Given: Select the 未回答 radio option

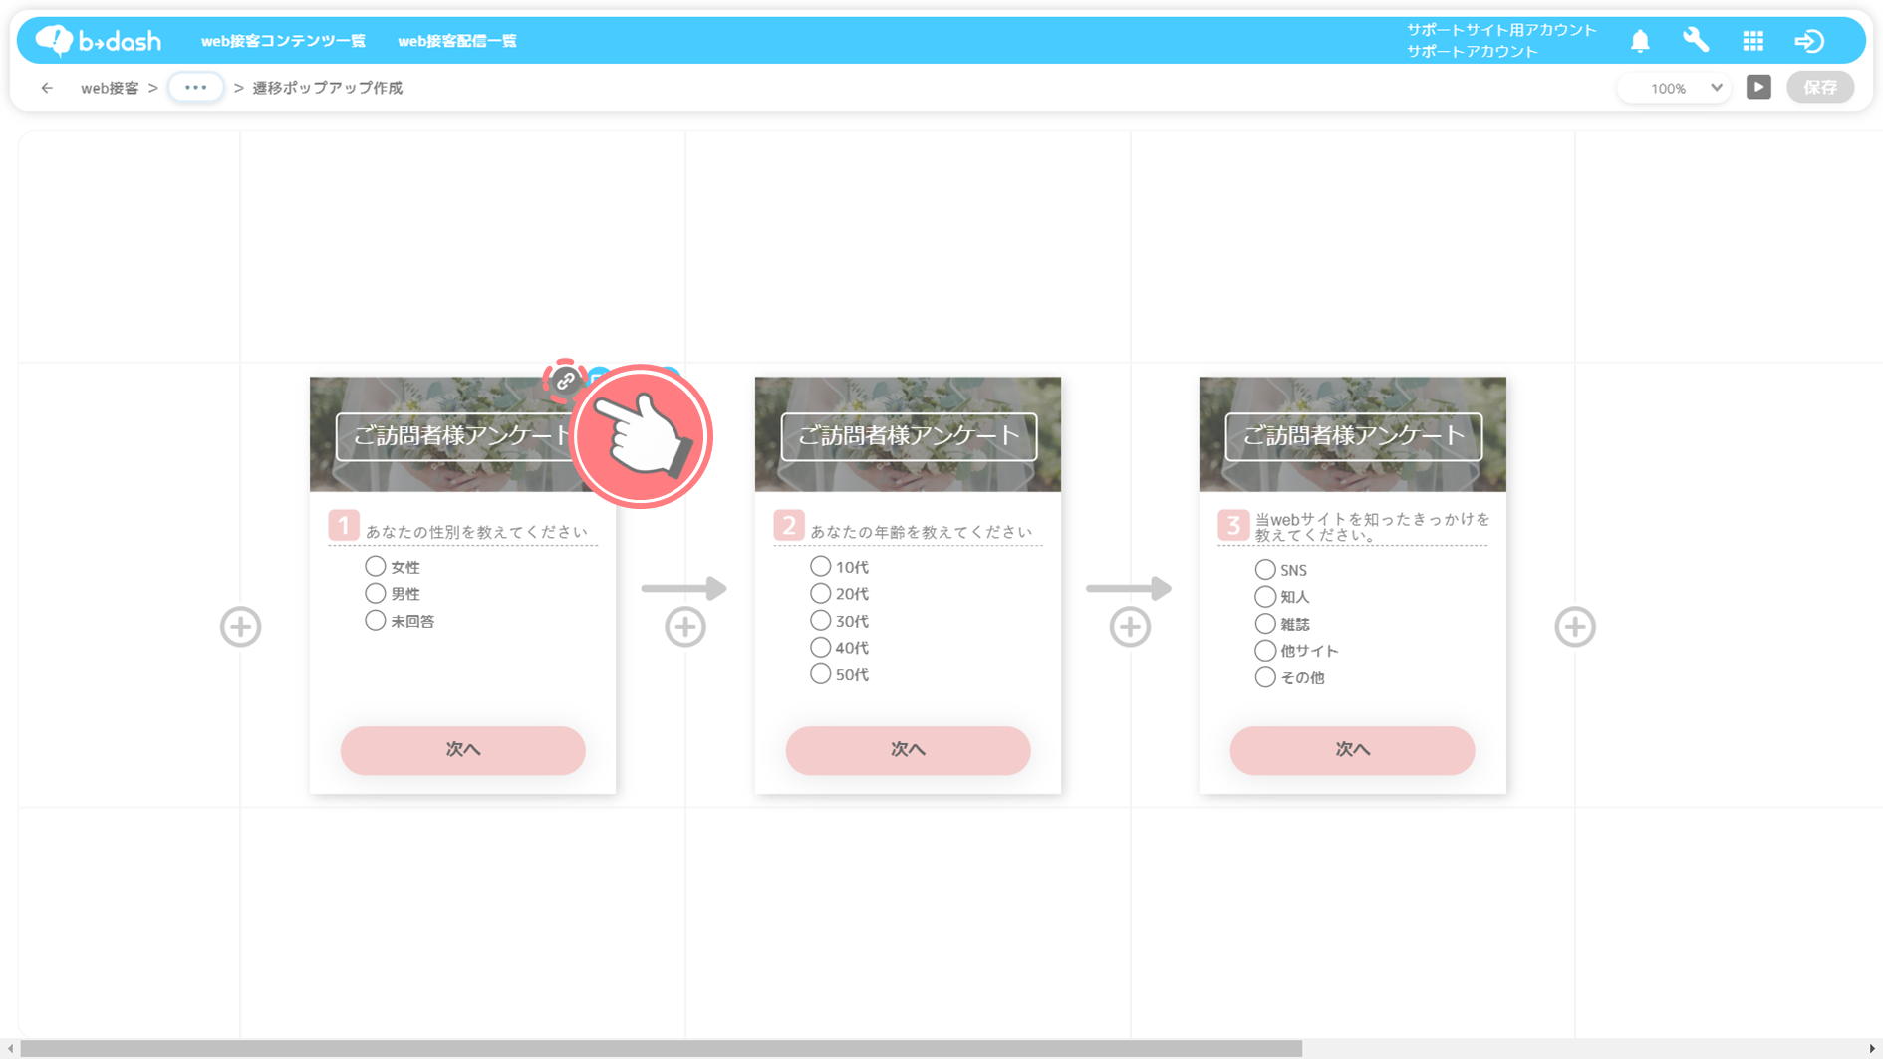Looking at the screenshot, I should coord(375,620).
